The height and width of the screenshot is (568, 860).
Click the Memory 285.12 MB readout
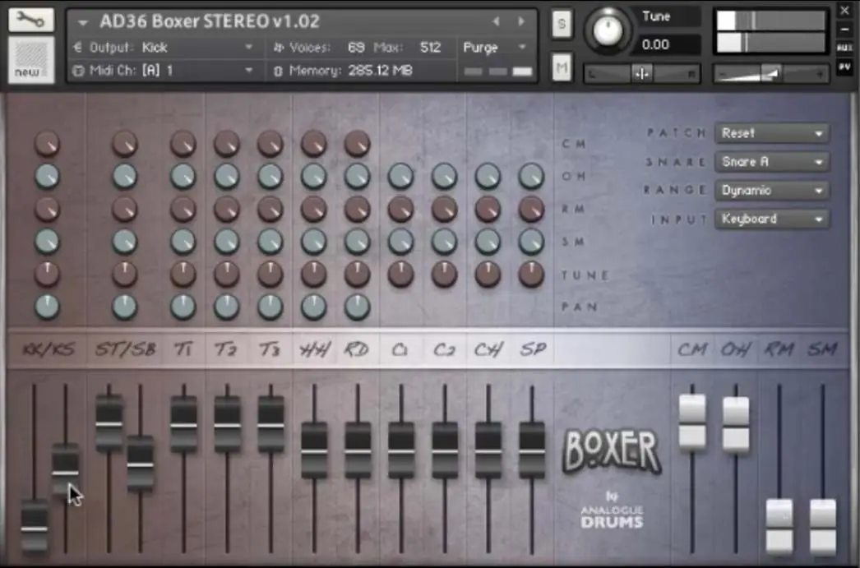tap(351, 70)
